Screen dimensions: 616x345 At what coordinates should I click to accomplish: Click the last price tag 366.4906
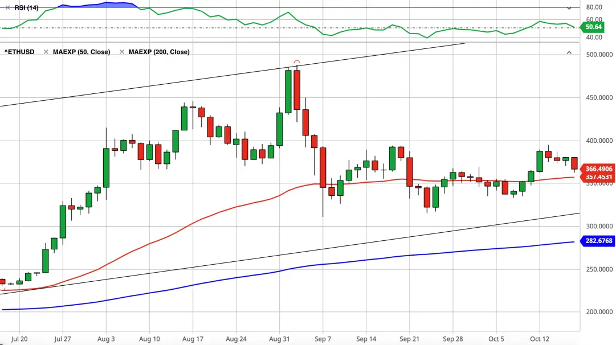pyautogui.click(x=598, y=169)
